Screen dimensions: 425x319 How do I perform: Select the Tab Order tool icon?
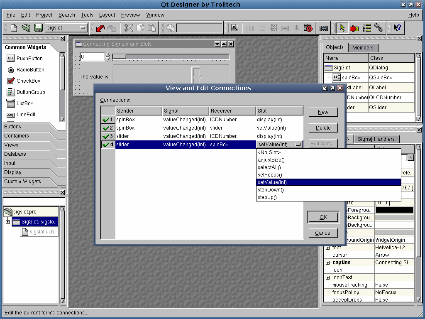point(366,28)
